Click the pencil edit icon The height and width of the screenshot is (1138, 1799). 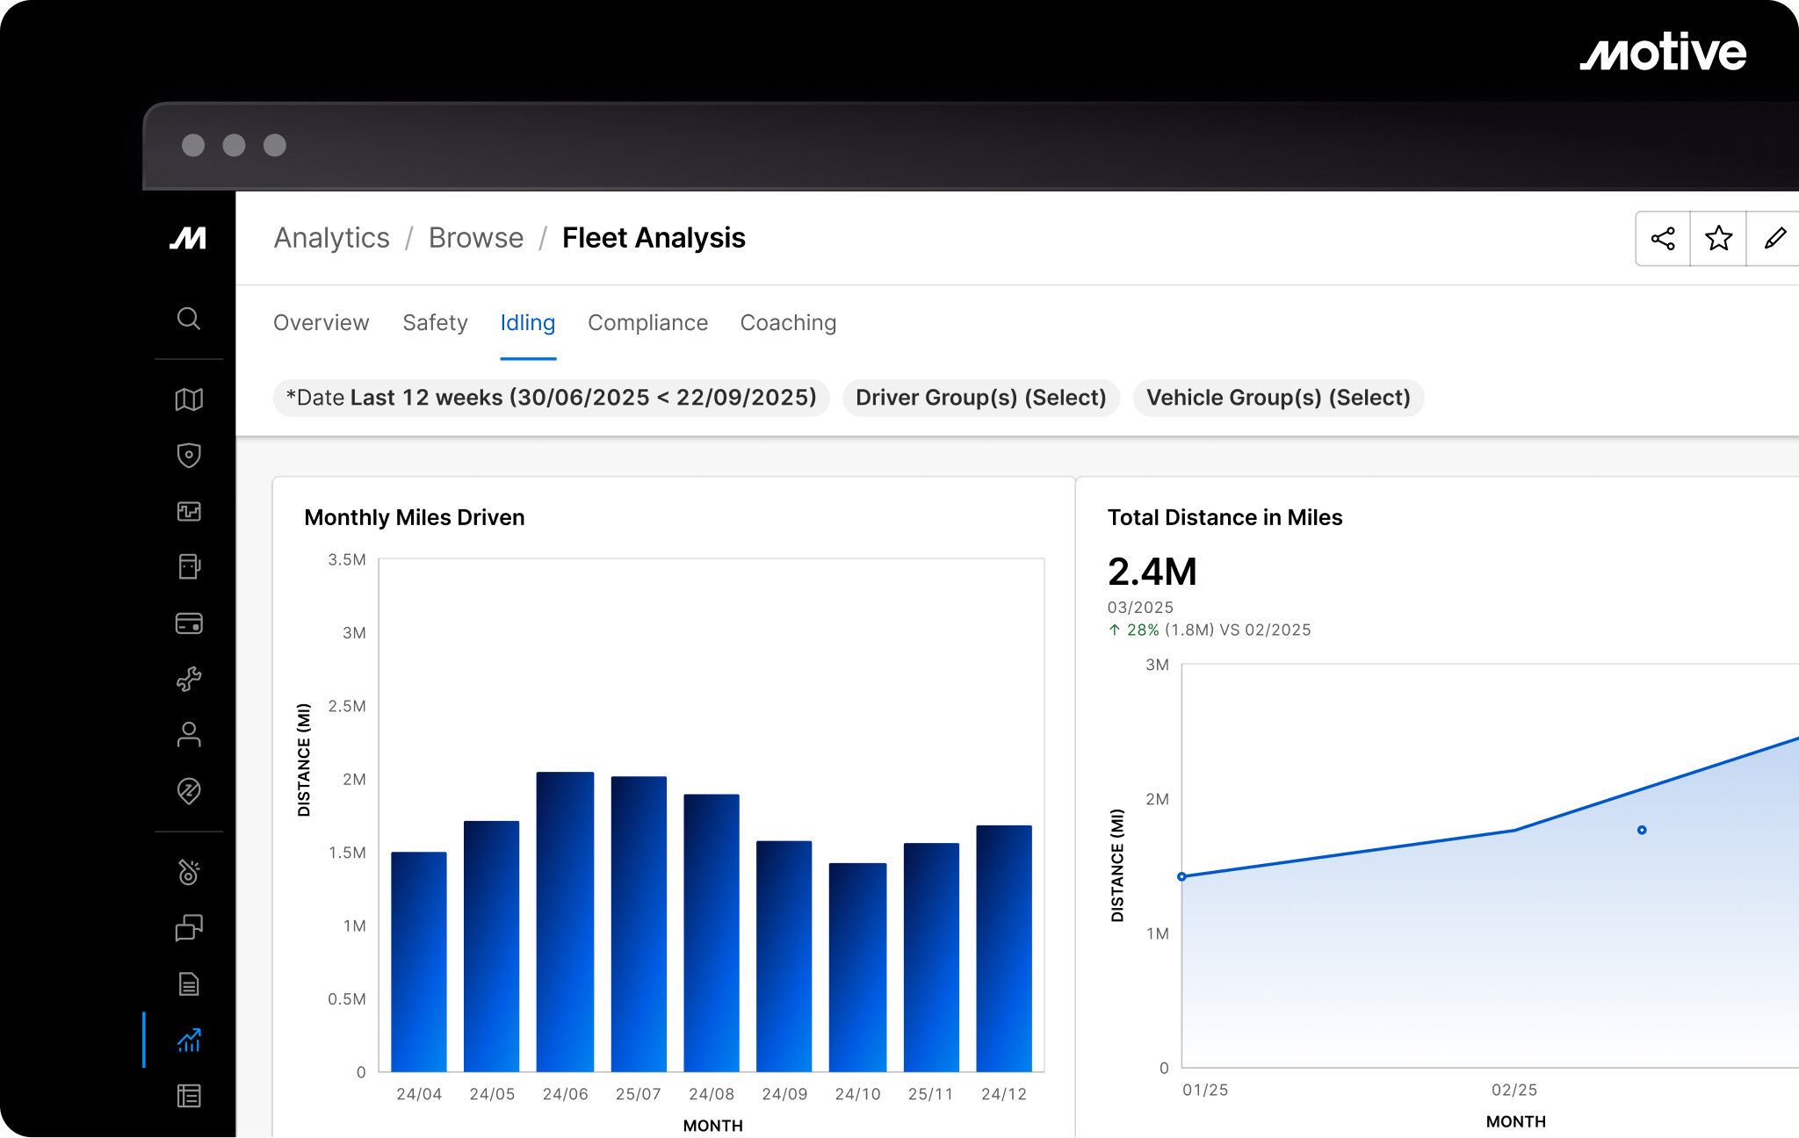click(x=1774, y=238)
